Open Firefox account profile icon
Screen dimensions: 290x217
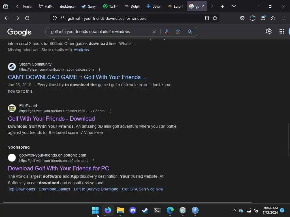point(263,18)
